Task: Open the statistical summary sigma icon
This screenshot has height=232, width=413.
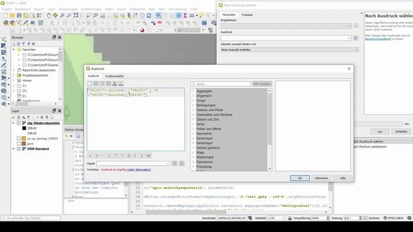Action: pos(185,15)
